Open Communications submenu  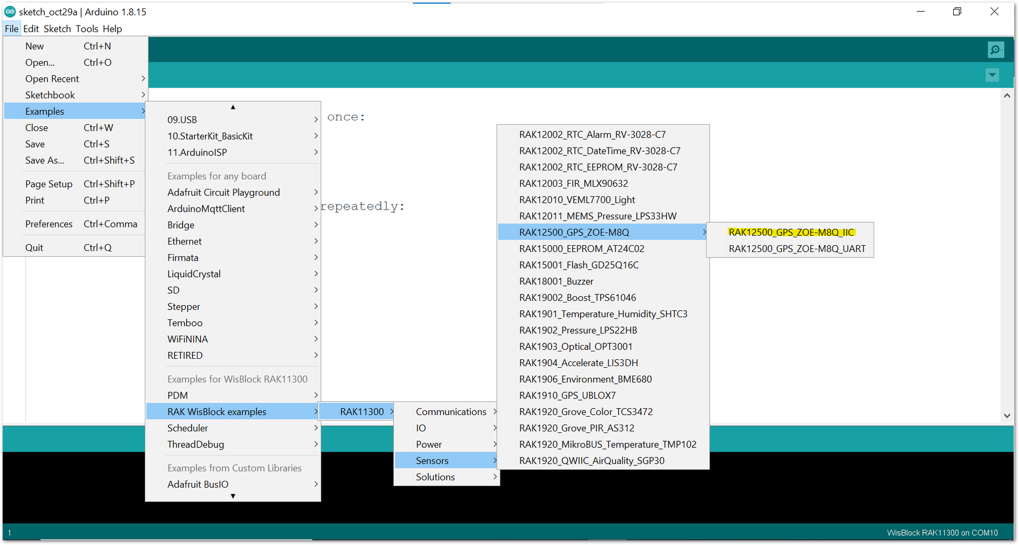[447, 412]
